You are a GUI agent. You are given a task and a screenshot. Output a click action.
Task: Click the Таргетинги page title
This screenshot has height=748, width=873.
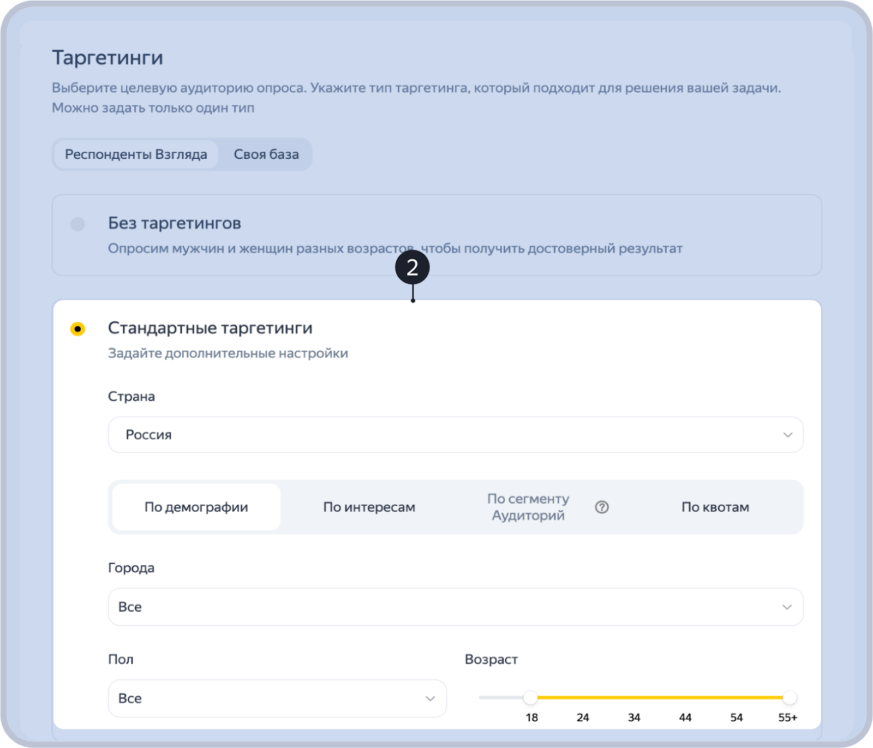coord(107,57)
